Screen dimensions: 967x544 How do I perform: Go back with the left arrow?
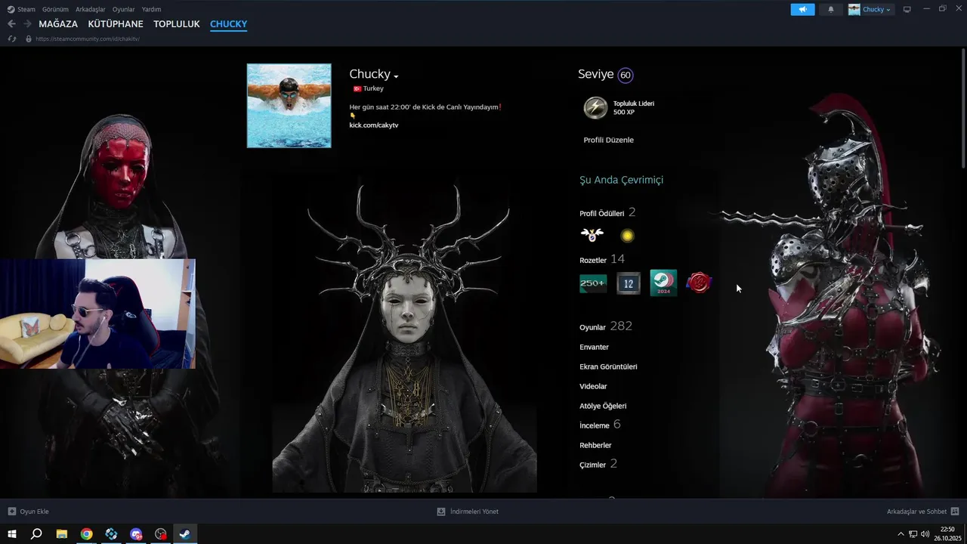[x=11, y=24]
